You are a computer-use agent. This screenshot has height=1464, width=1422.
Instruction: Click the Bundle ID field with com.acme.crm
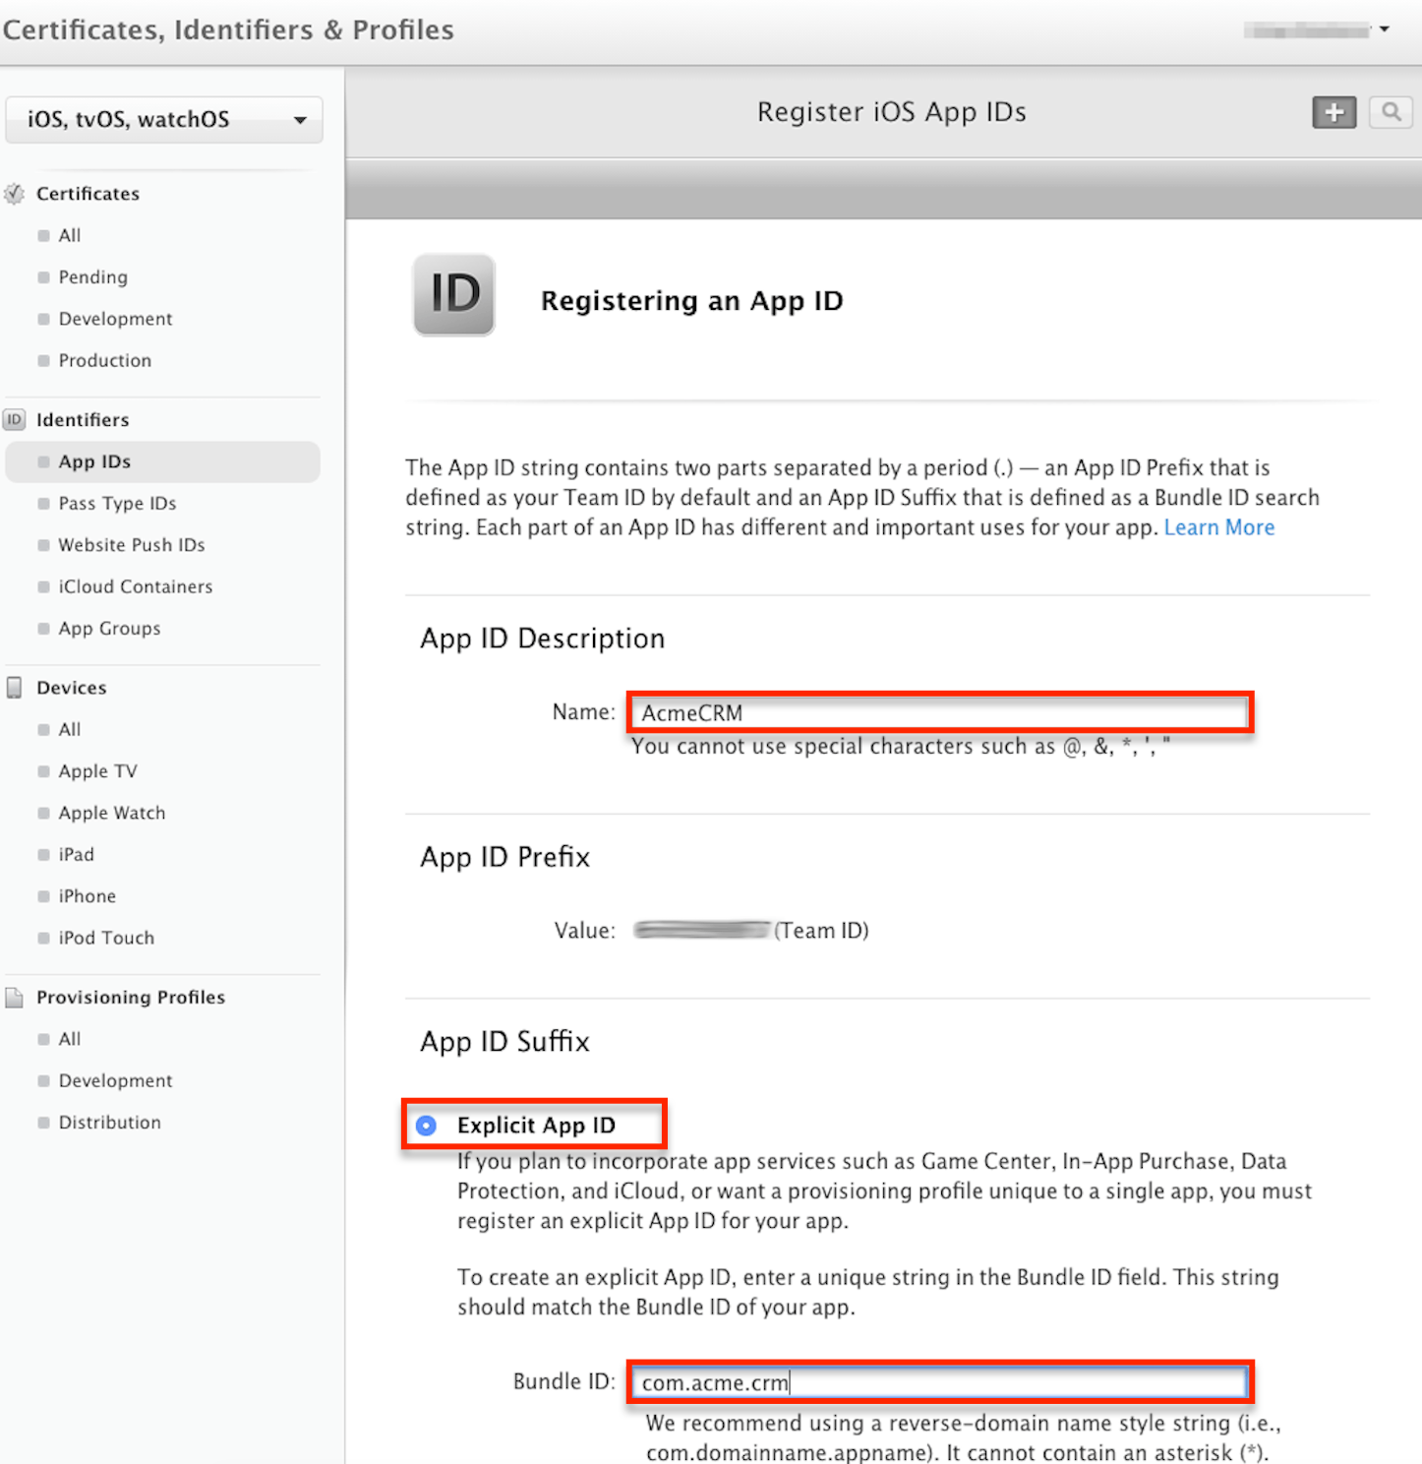coord(941,1382)
